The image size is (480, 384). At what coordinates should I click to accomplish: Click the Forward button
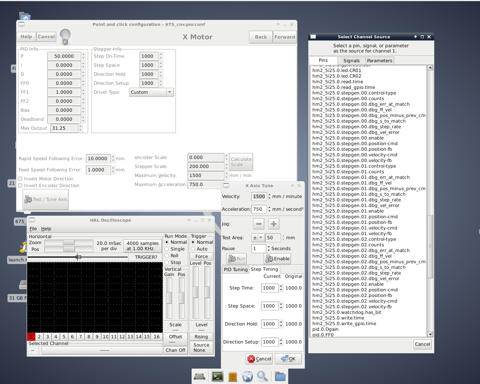pos(285,37)
